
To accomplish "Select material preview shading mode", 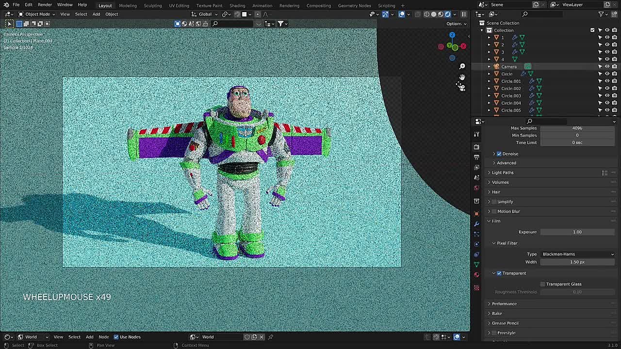I will [441, 14].
